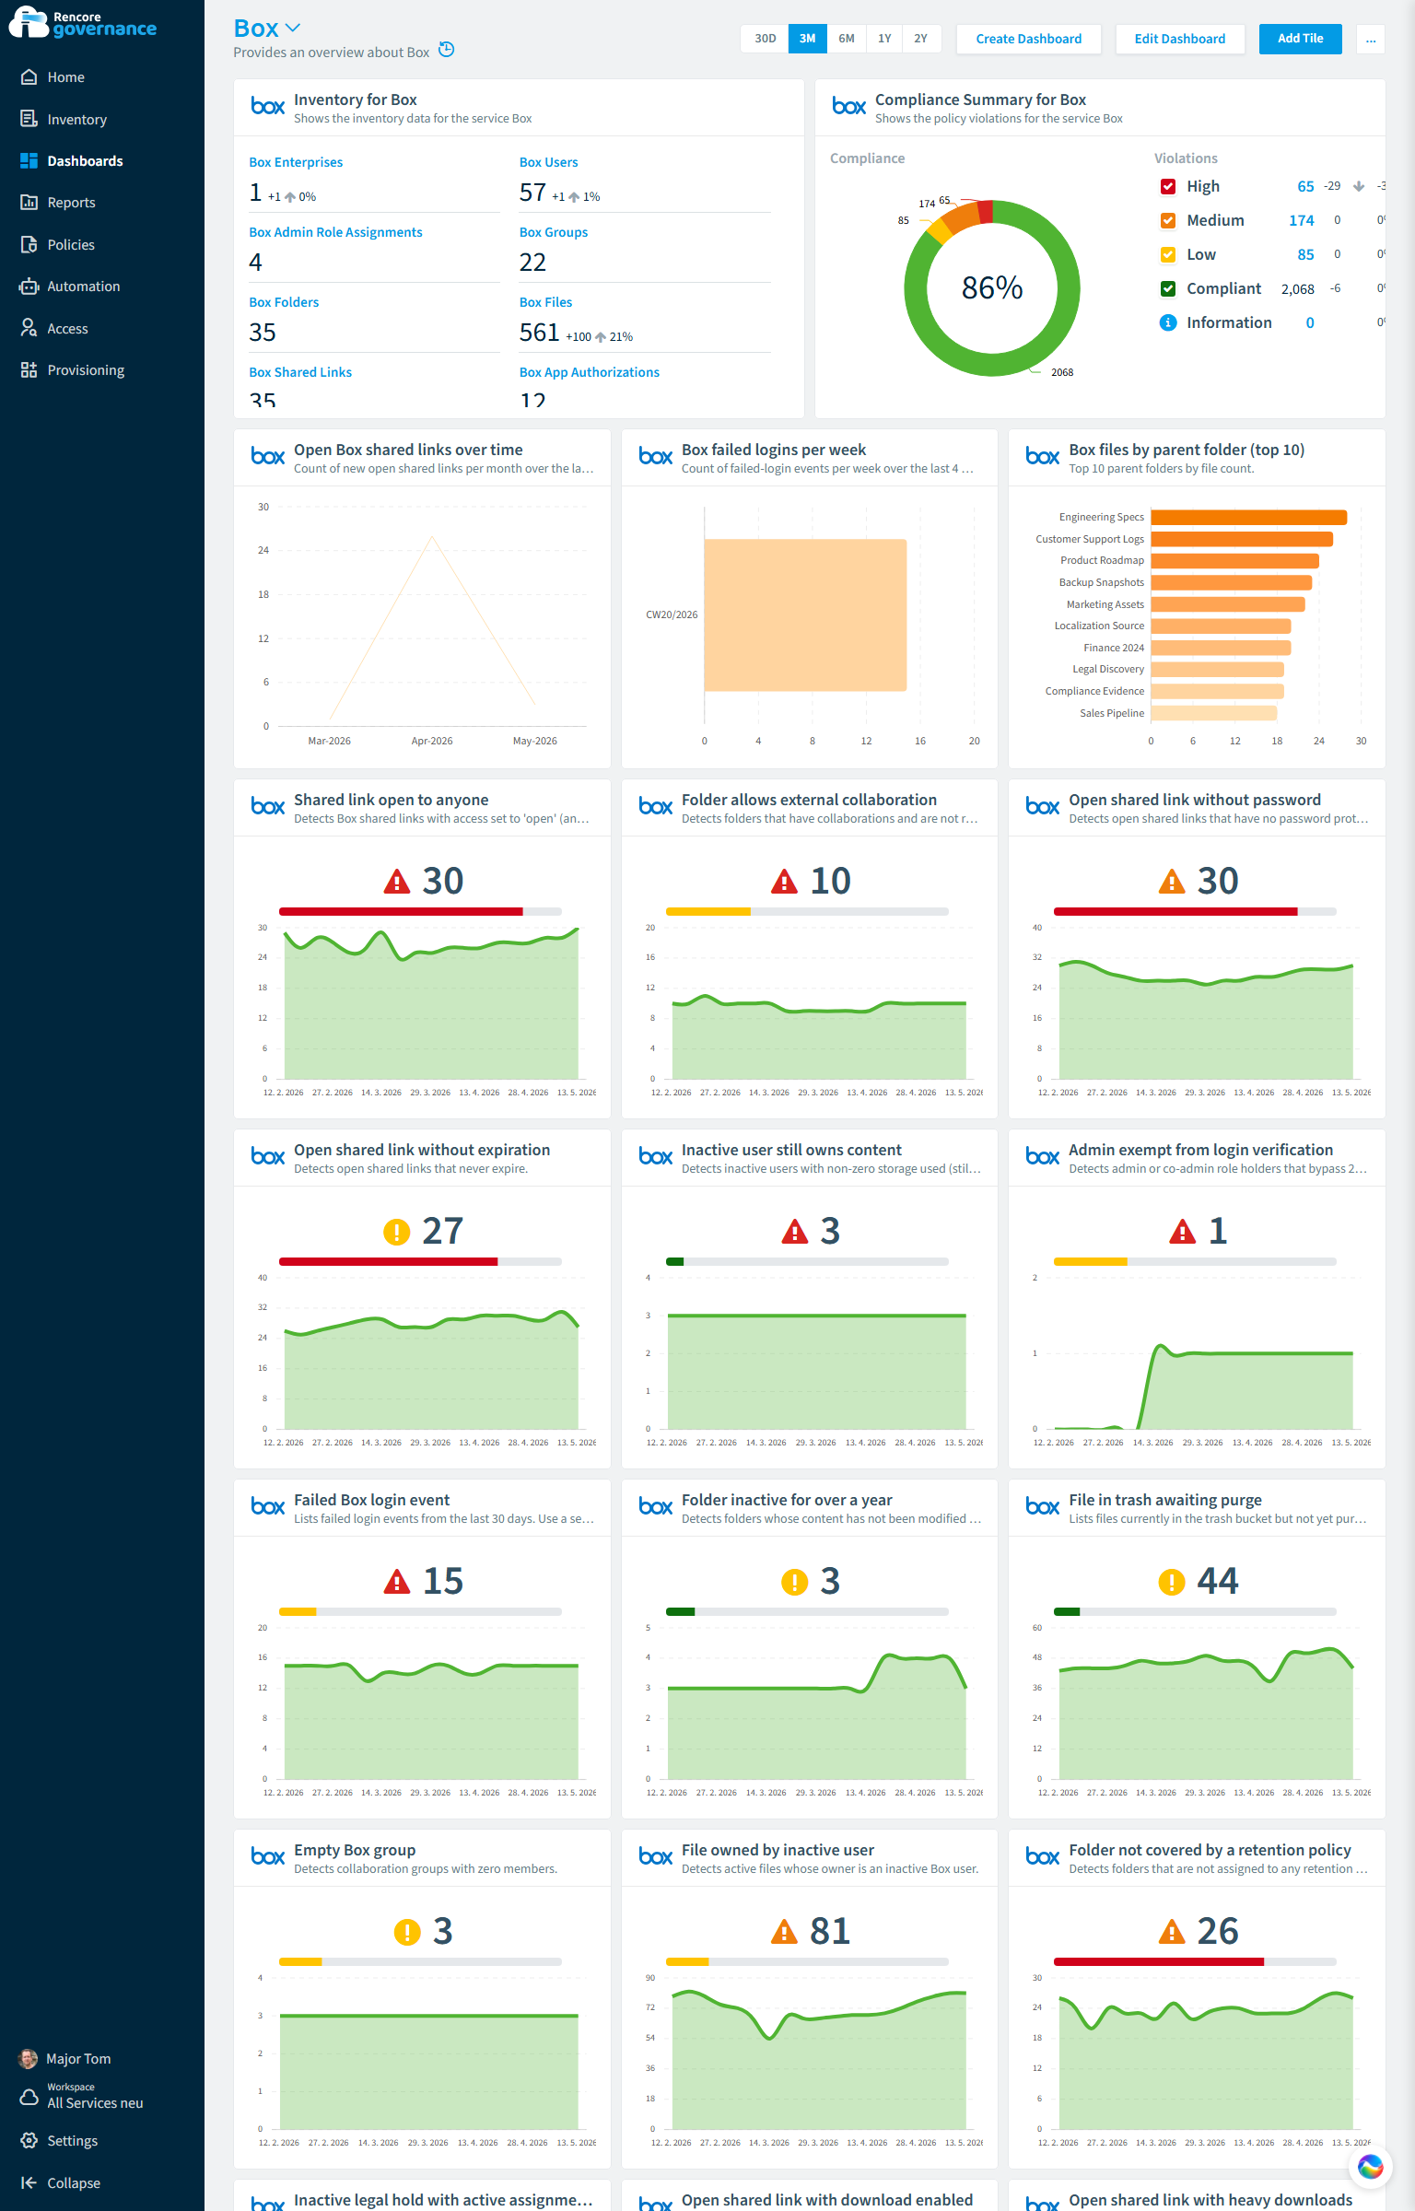Click the Information legend icon
1415x2211 pixels.
pyautogui.click(x=1168, y=323)
